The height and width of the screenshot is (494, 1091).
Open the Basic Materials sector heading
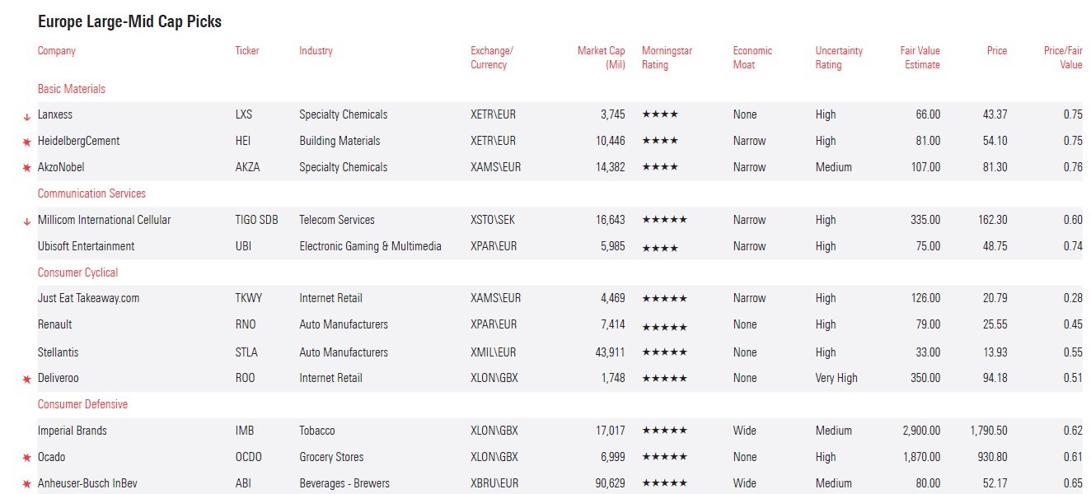tap(72, 89)
